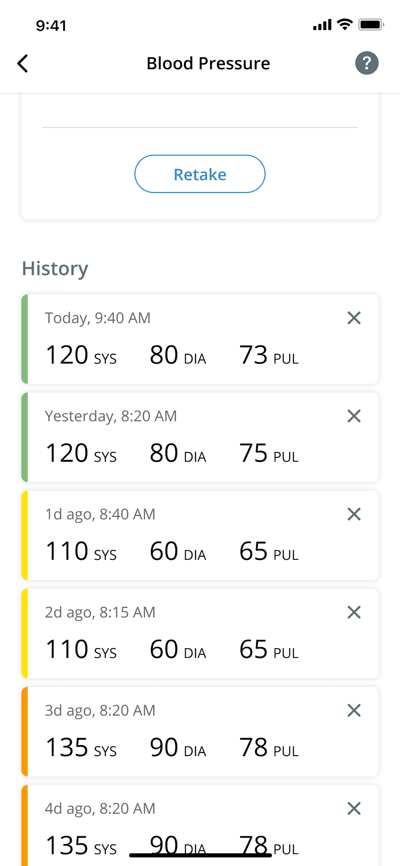The height and width of the screenshot is (866, 400).
Task: Tap the Wi-Fi icon in status bar
Action: (x=345, y=24)
